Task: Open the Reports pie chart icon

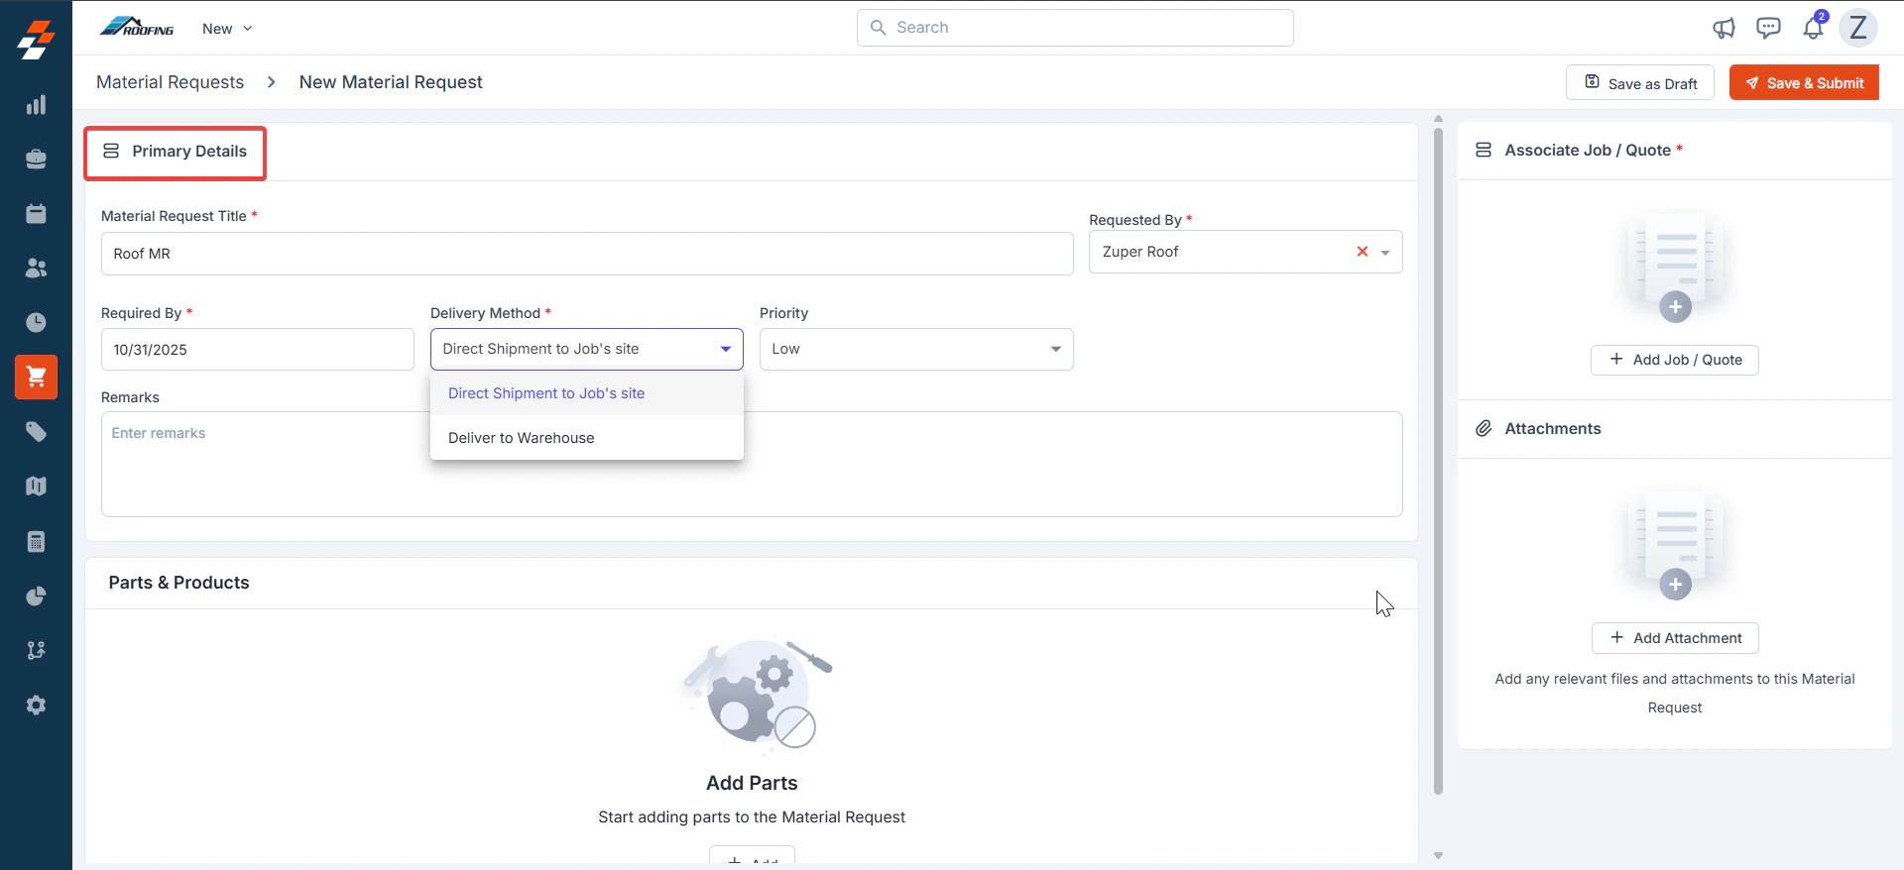Action: [x=36, y=597]
